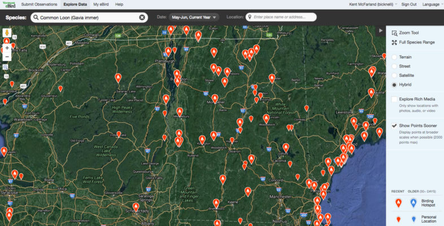Click the map marker near Saranac Lake
444x226 pixels.
coord(118,78)
